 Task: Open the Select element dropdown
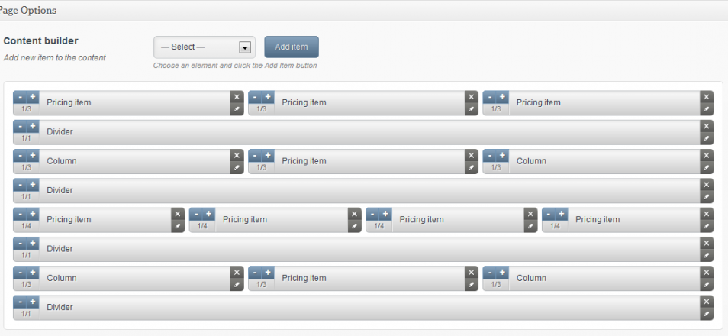pos(204,47)
